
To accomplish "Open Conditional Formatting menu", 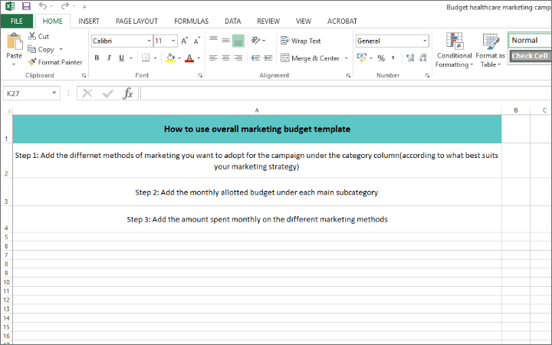I will (454, 50).
